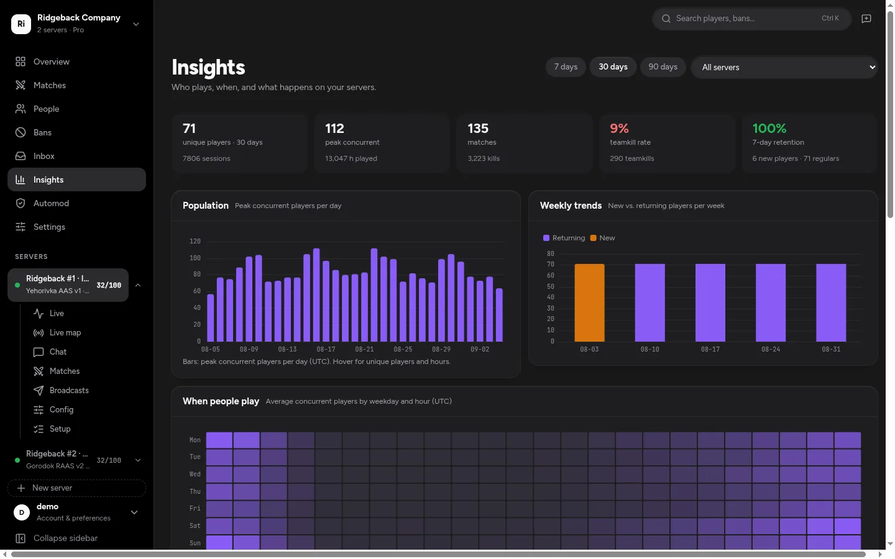
Task: Click the Insights bar chart icon
Action: click(21, 180)
